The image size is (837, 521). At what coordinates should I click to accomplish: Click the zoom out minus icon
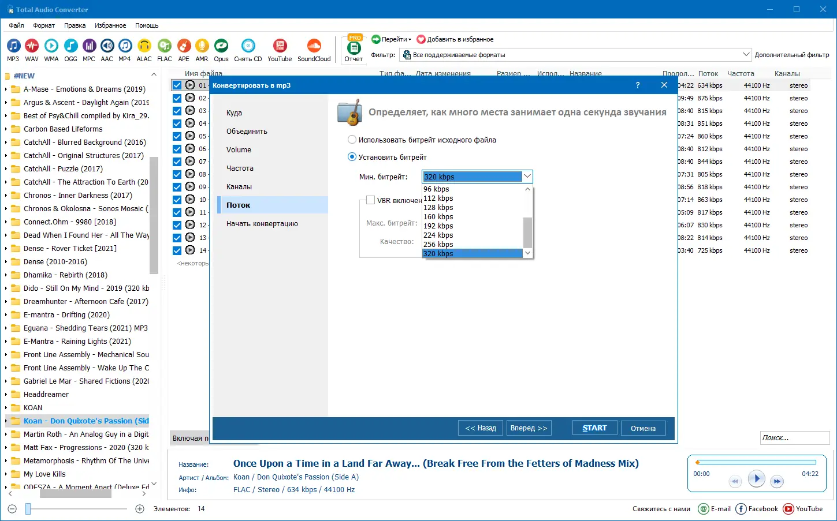coord(12,509)
